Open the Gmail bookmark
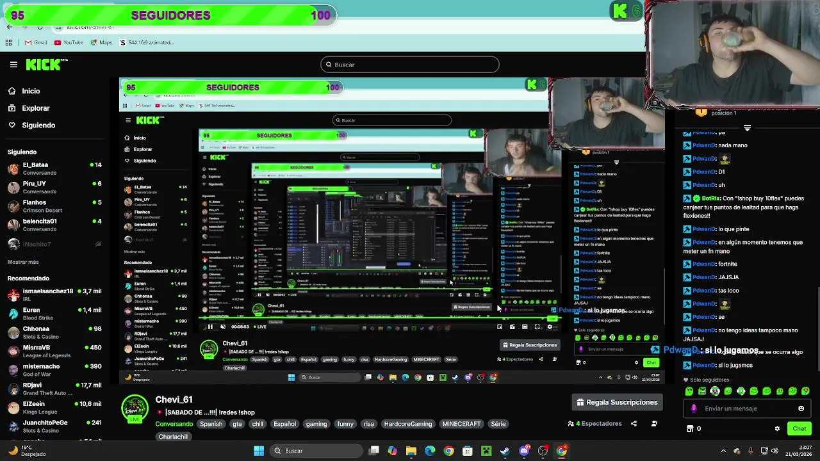Screen dimensions: 820x461 [x=35, y=42]
